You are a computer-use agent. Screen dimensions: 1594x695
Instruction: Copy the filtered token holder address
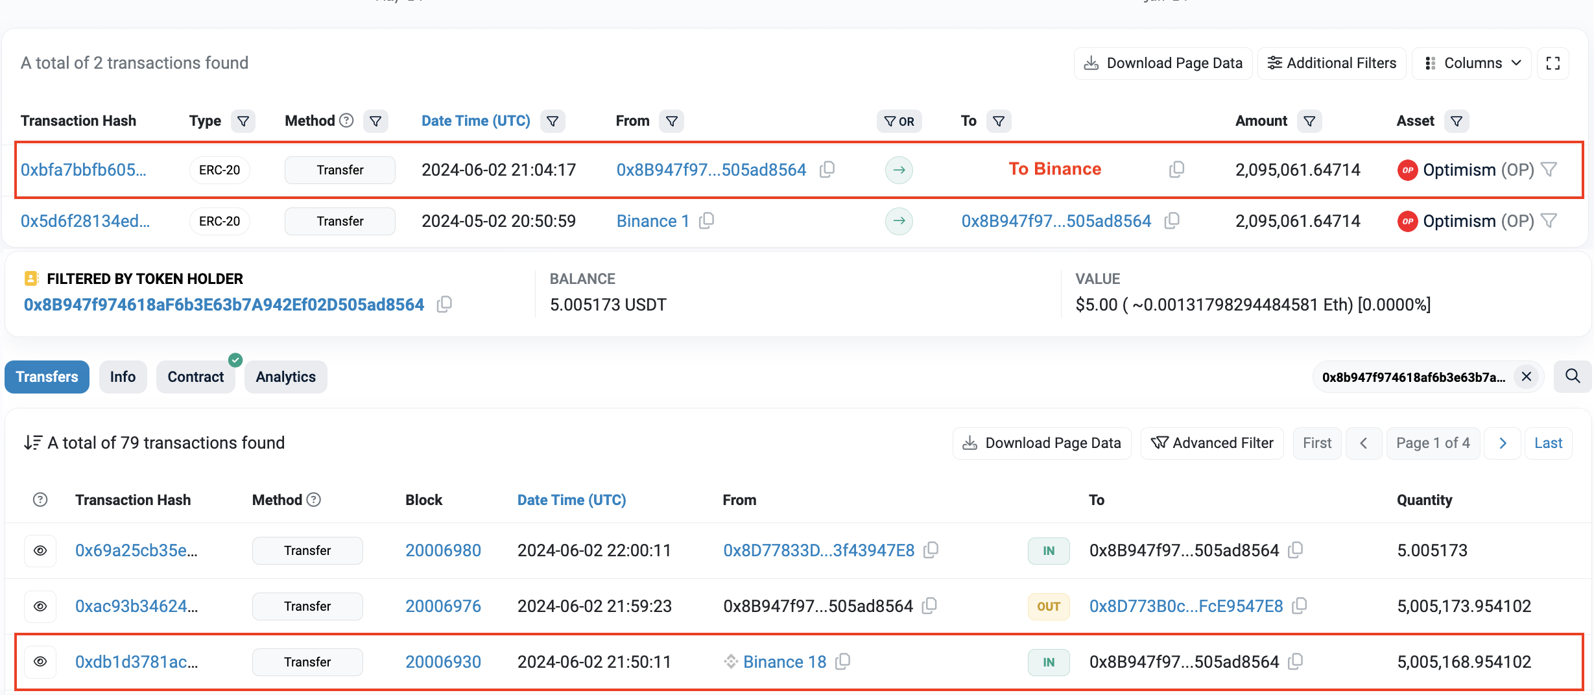click(444, 304)
